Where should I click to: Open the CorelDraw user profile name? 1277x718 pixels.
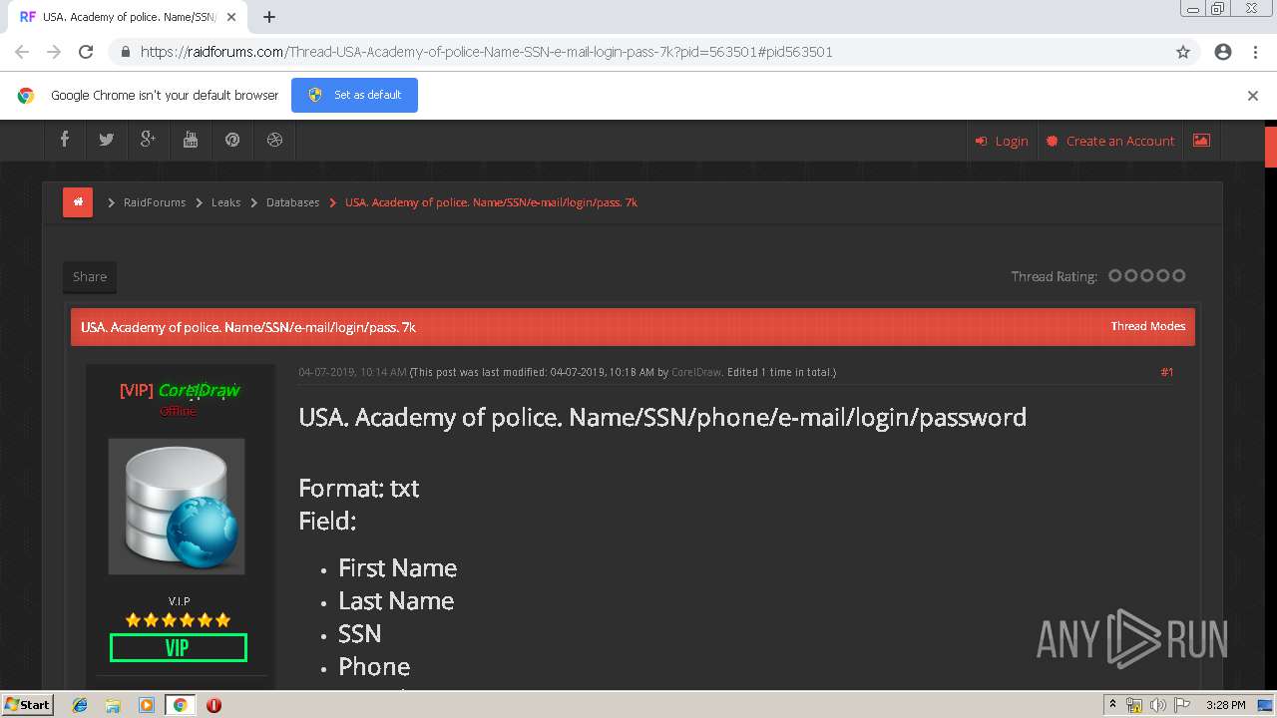[x=199, y=390]
